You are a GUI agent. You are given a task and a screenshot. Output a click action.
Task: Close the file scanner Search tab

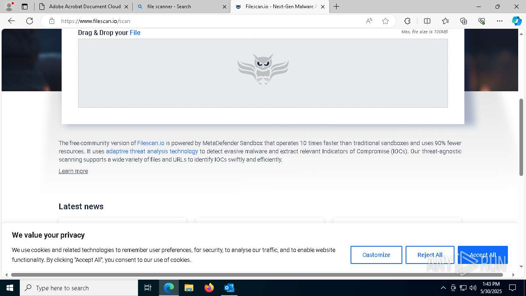coord(224,7)
